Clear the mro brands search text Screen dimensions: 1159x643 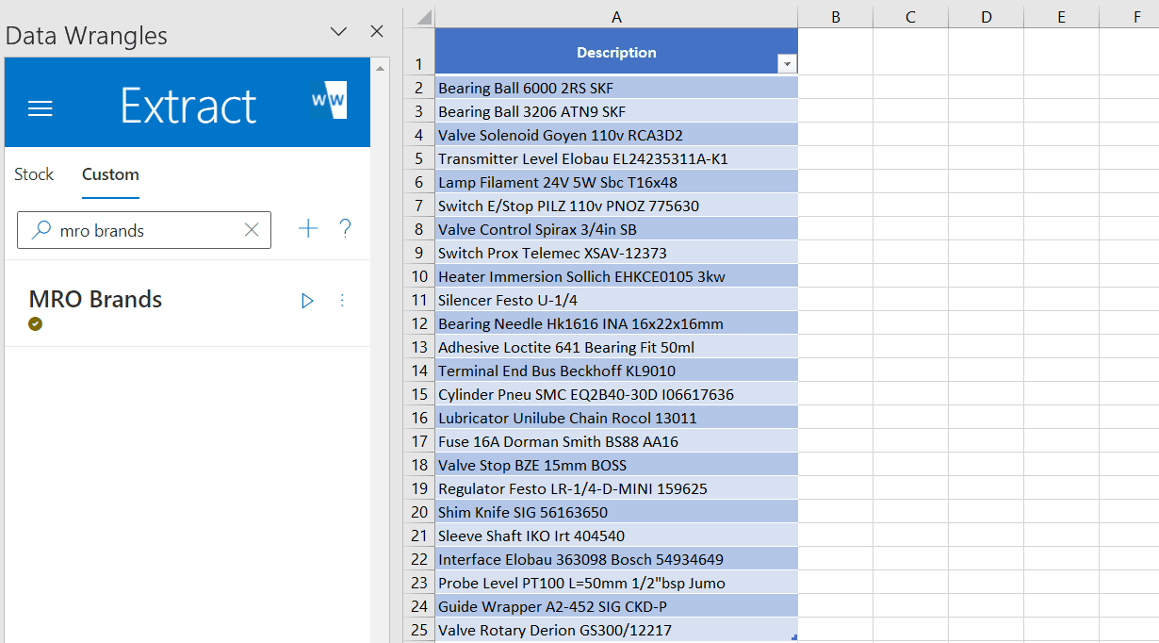click(x=252, y=230)
